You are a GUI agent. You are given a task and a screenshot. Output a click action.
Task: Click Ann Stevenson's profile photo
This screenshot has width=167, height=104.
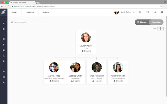[118, 67]
